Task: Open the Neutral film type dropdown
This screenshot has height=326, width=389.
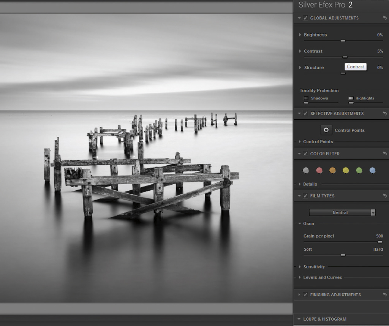Action: (342, 213)
